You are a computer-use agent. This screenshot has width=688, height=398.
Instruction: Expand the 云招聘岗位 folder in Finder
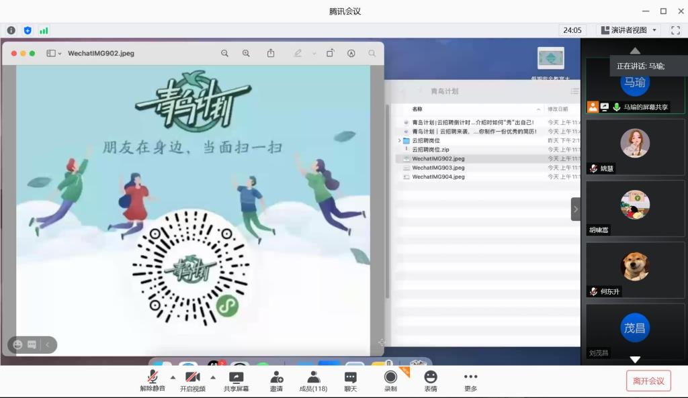399,141
